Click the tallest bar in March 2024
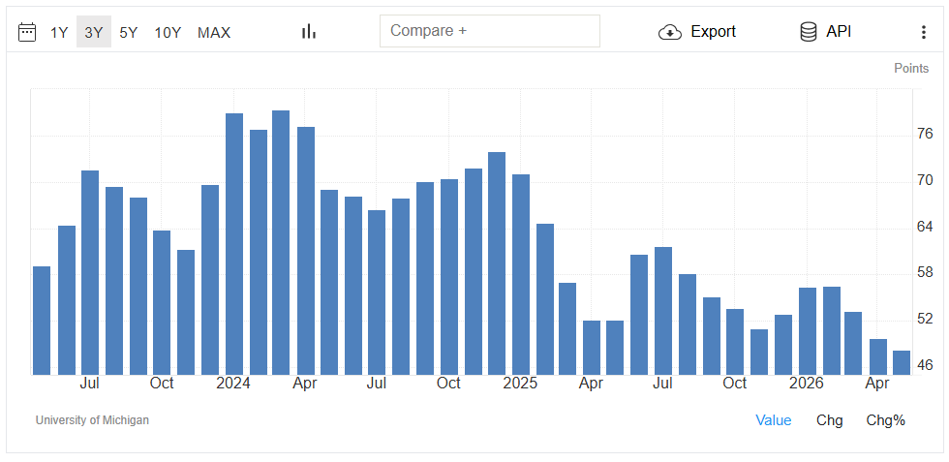This screenshot has height=462, width=949. (281, 243)
